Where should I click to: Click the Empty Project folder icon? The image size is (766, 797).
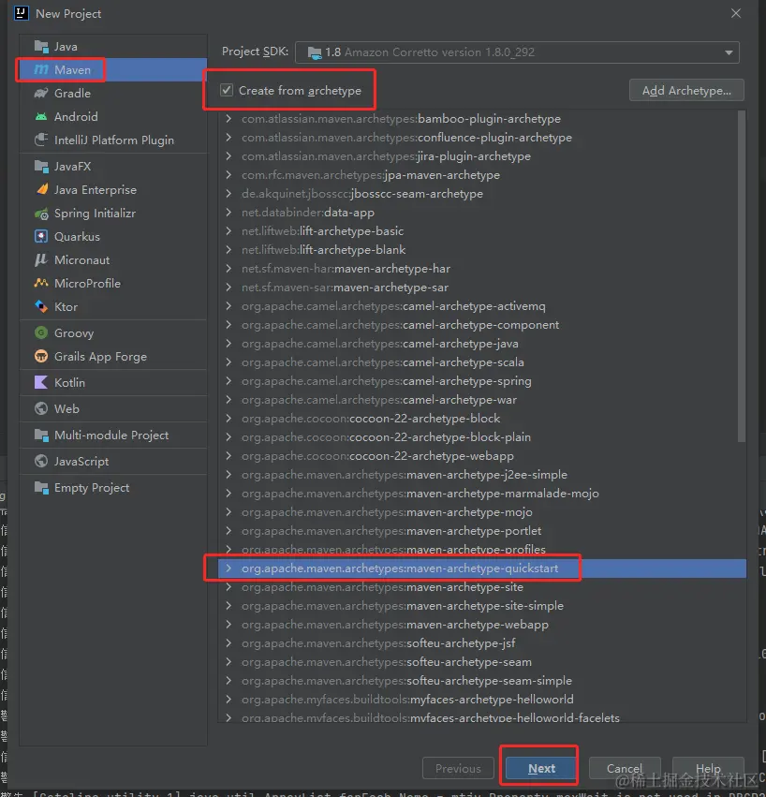41,487
